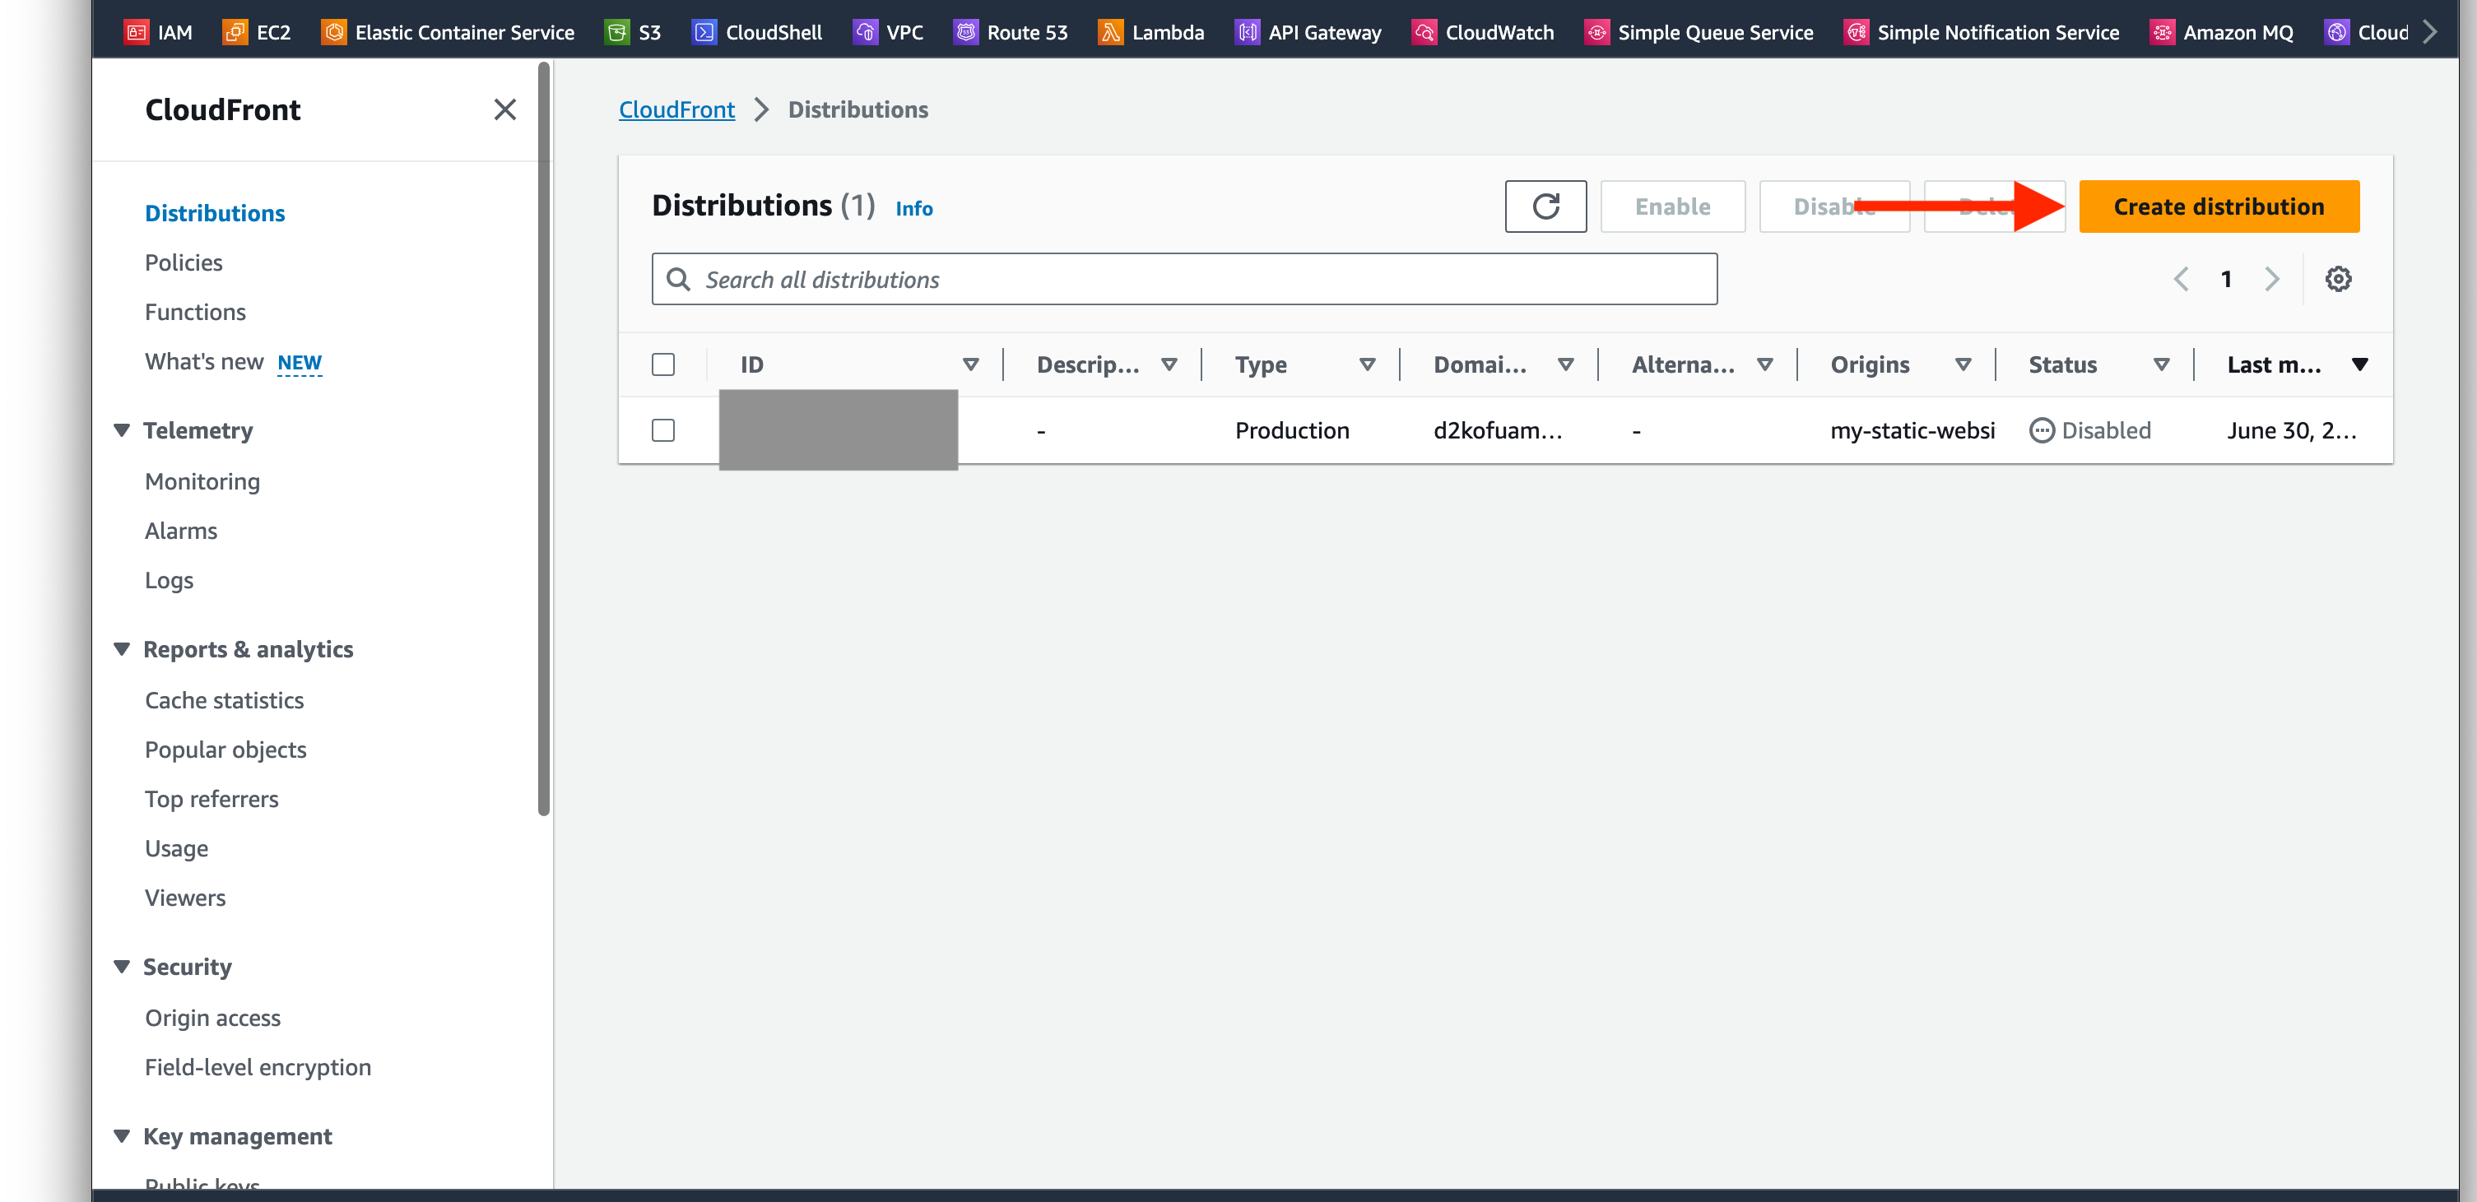Open the Usage report

point(176,848)
